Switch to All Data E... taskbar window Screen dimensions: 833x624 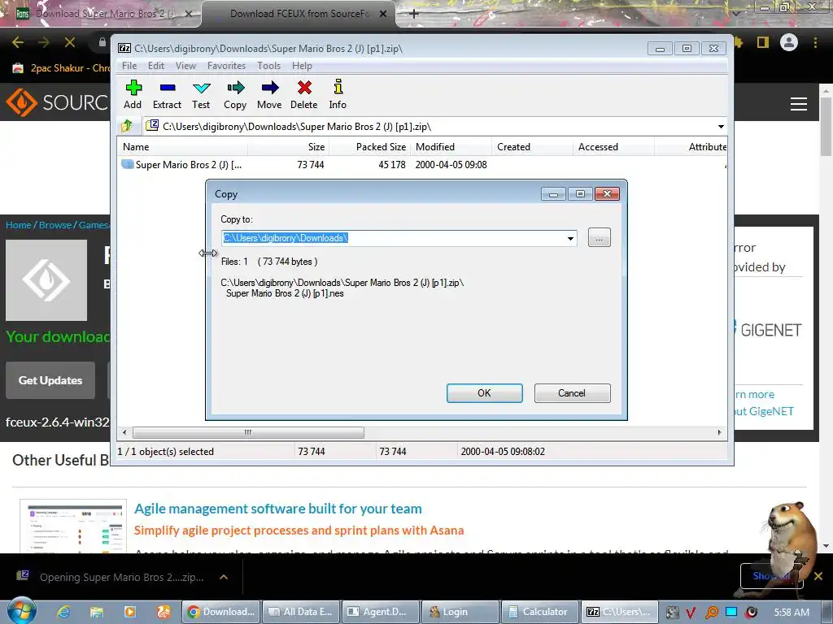(x=301, y=612)
